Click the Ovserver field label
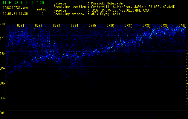188x119 pixels. pos(61,3)
